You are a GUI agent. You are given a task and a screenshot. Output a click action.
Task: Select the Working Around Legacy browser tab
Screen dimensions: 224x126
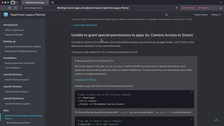(x=35, y=2)
